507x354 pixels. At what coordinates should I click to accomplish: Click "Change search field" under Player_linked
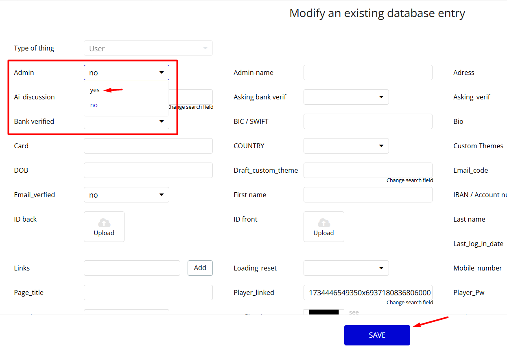[410, 302]
